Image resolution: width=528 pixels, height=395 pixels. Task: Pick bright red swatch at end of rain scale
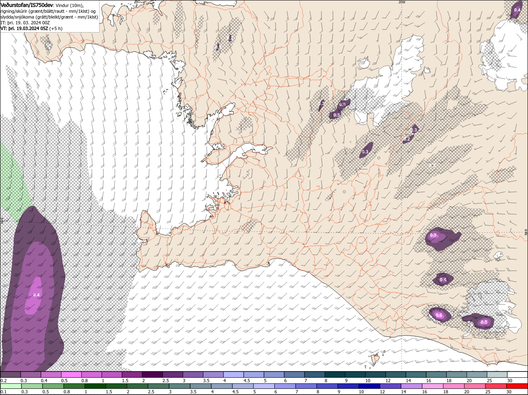point(517,386)
